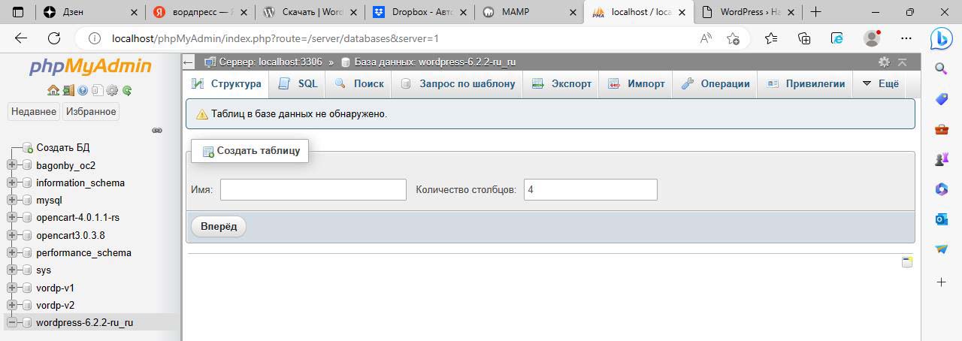Switch to the SQL tab
This screenshot has width=962, height=341.
tap(298, 84)
